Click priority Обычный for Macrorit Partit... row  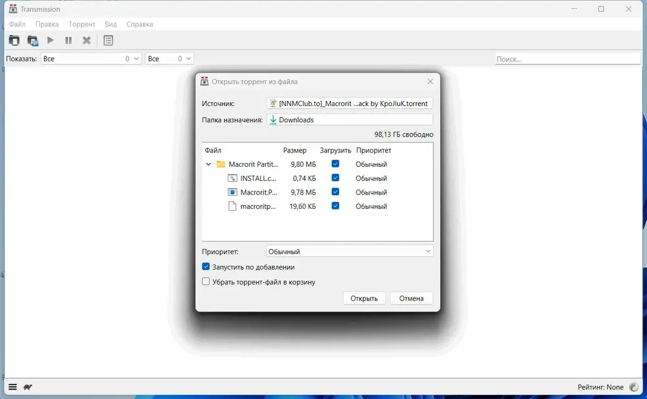coord(371,164)
